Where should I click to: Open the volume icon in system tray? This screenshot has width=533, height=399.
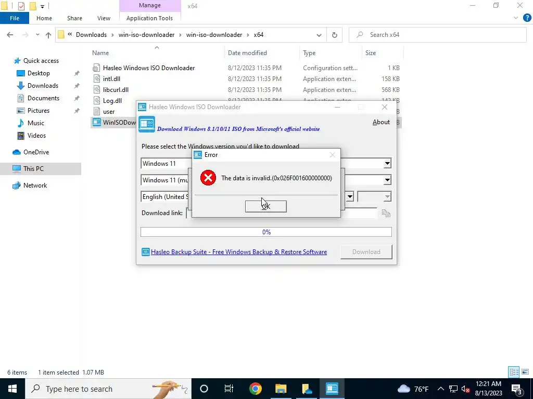pos(466,389)
